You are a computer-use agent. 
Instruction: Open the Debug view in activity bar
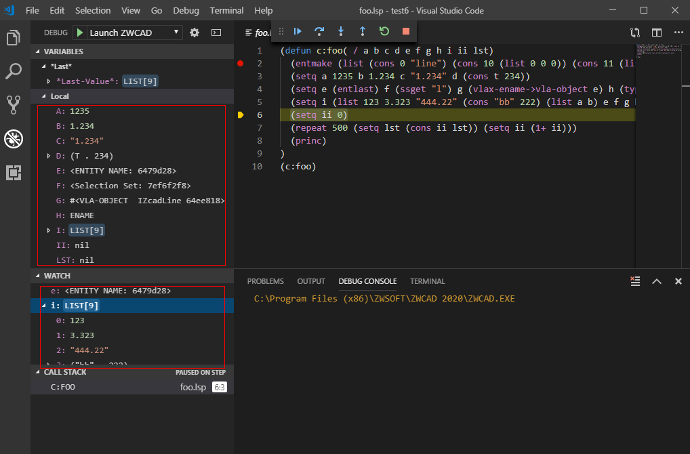tap(13, 139)
